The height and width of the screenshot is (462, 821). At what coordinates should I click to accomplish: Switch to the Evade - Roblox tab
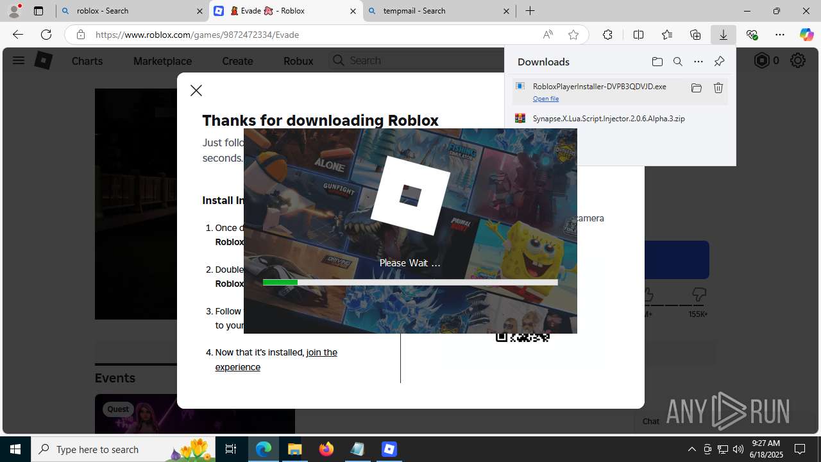click(x=285, y=11)
